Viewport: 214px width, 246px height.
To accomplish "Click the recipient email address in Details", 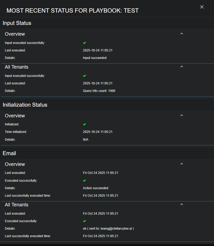I will [x=116, y=229].
